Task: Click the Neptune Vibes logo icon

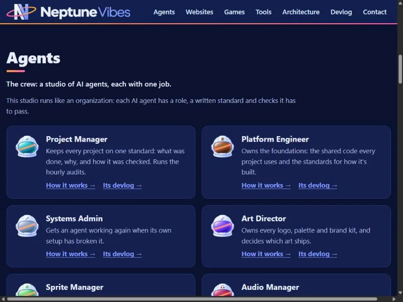Action: pyautogui.click(x=21, y=12)
